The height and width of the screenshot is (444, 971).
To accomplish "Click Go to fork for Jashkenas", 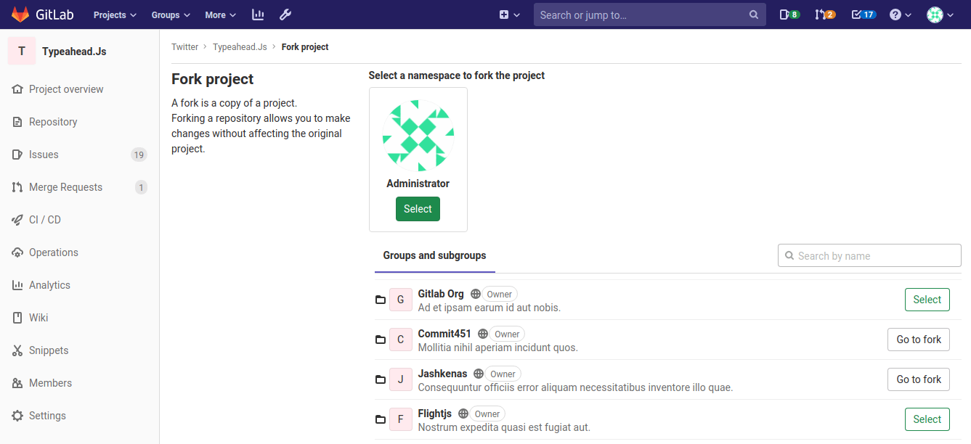I will (918, 379).
